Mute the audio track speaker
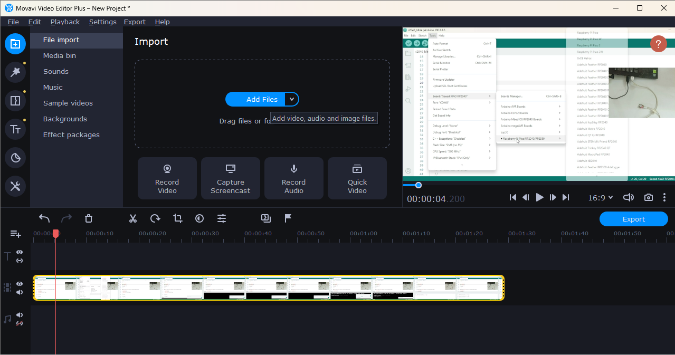 (x=20, y=315)
